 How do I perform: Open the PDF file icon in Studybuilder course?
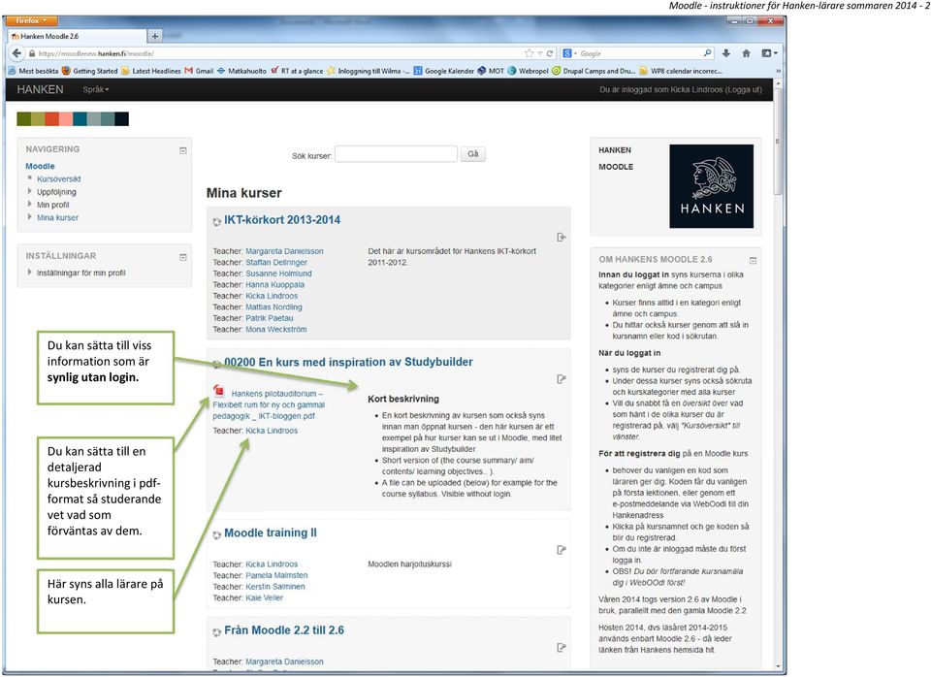coord(219,391)
